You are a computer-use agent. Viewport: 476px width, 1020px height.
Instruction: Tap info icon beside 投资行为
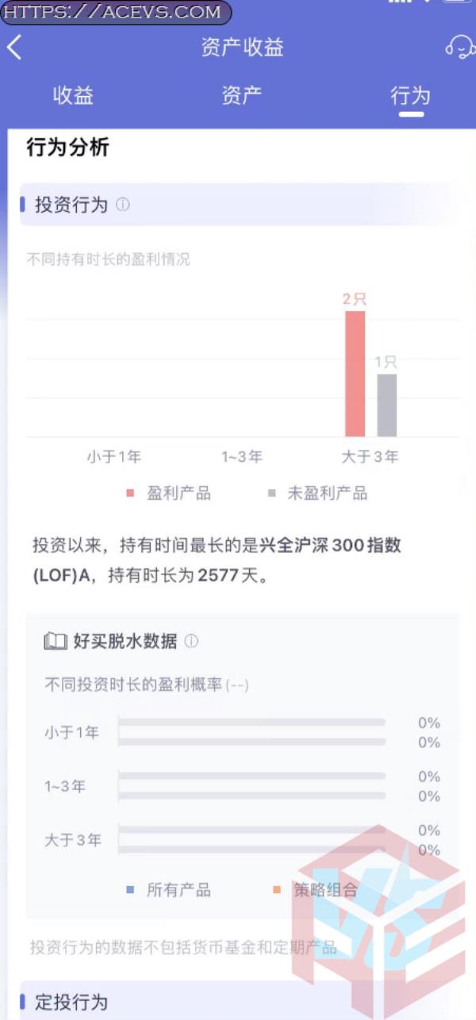122,204
